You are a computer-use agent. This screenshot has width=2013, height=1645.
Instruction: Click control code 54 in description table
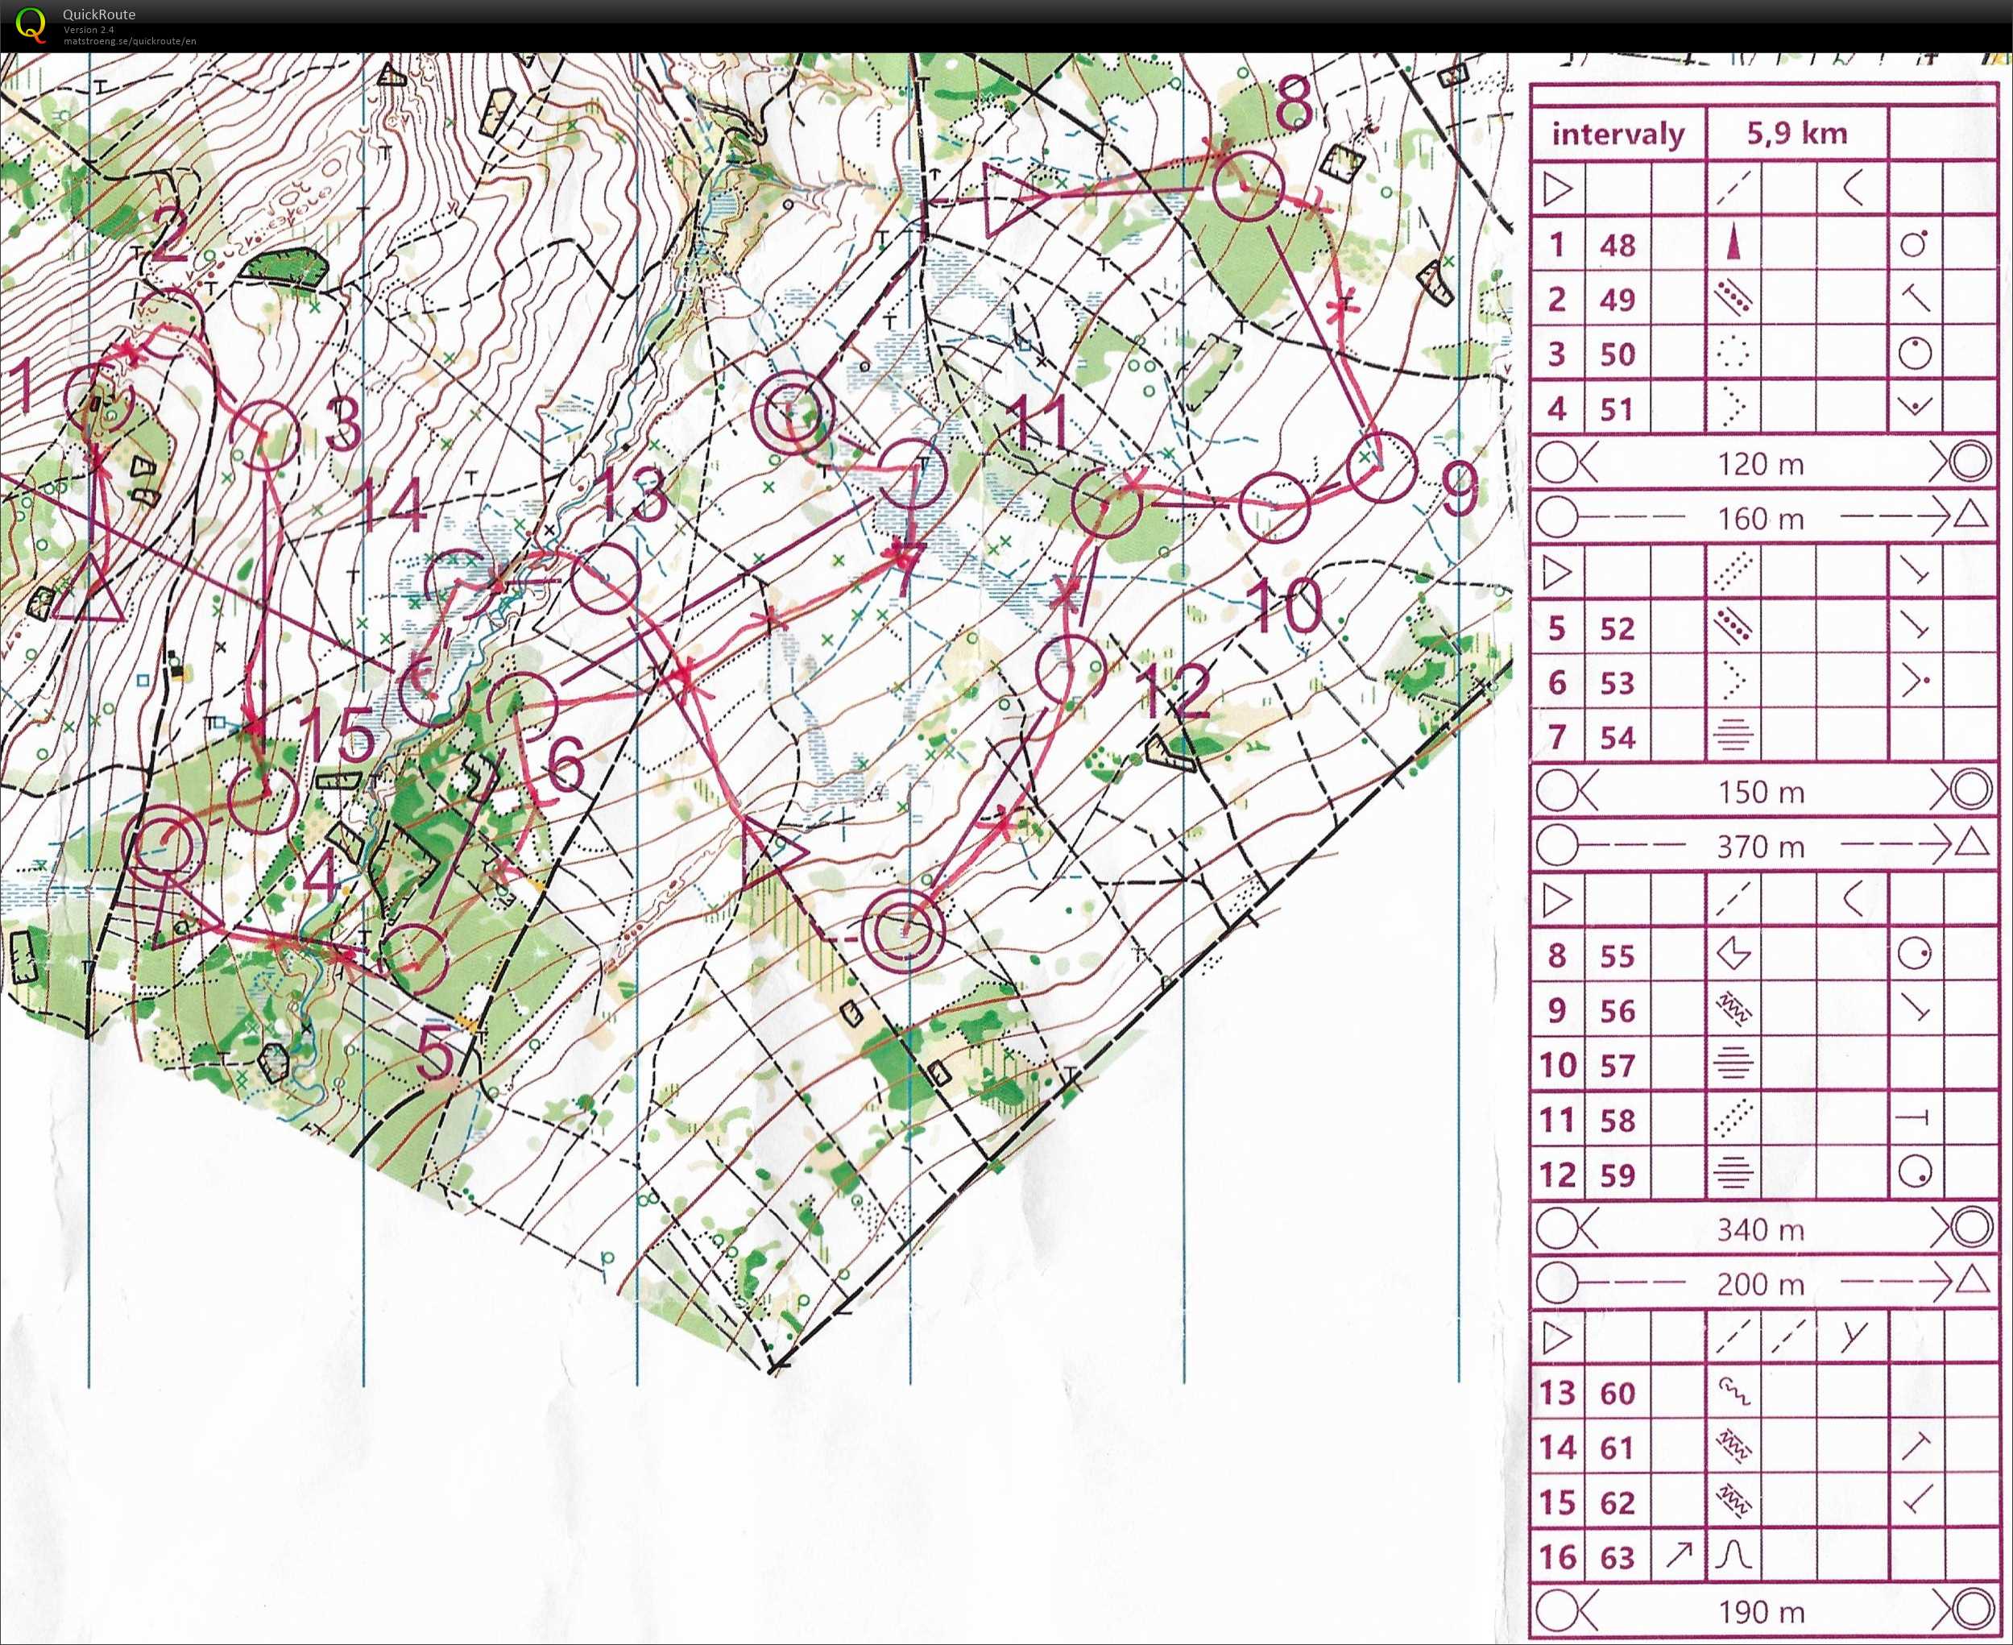tap(1618, 737)
